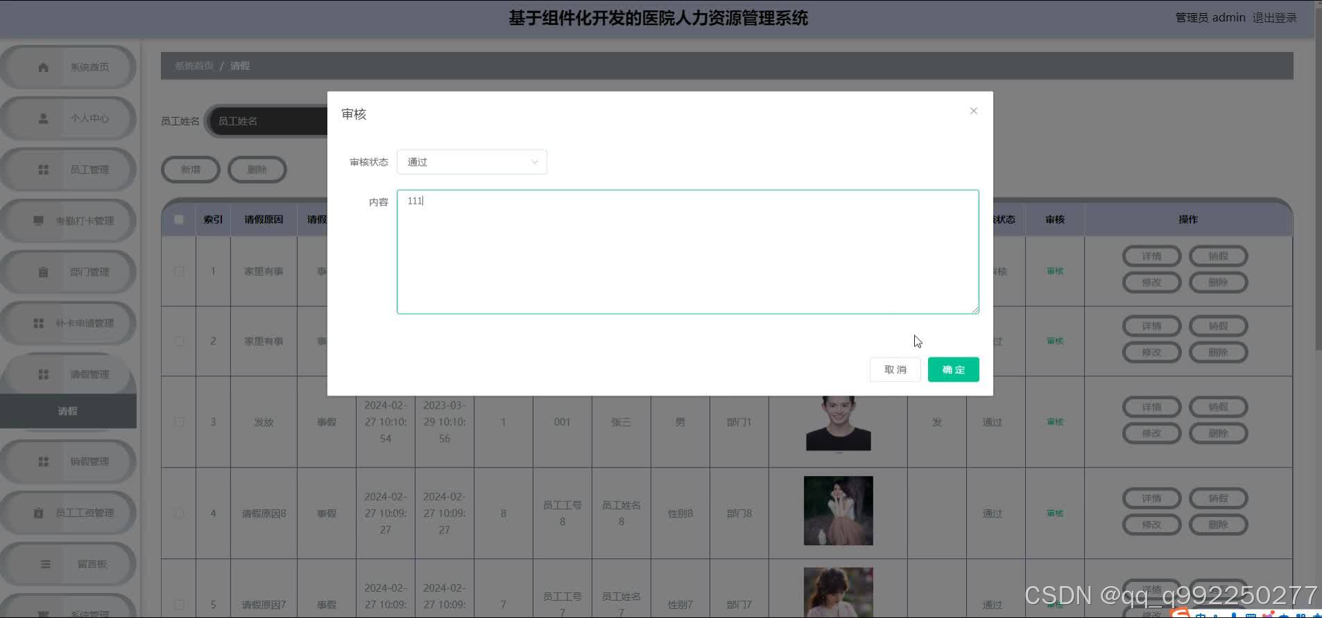
Task: Click the person icon beside 个人中心
Action: 43,118
